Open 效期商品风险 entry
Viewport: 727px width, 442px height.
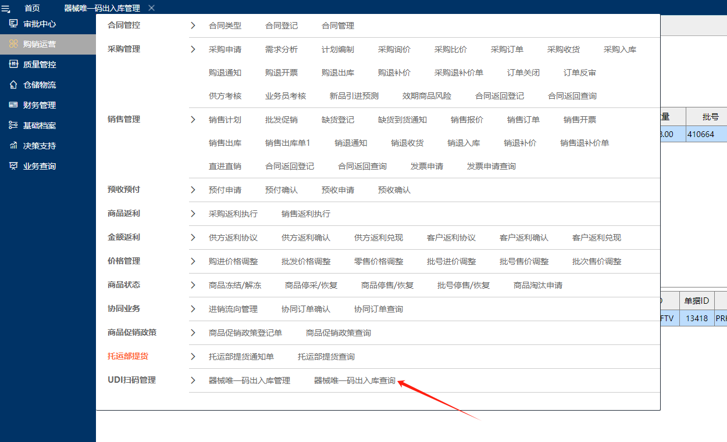427,96
